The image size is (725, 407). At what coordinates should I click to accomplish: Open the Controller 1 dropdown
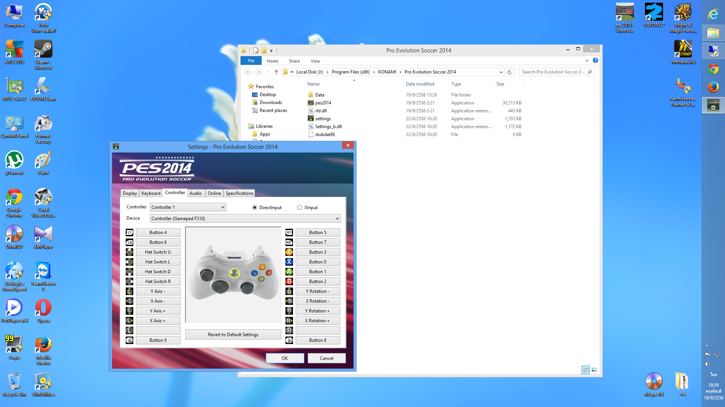click(188, 207)
